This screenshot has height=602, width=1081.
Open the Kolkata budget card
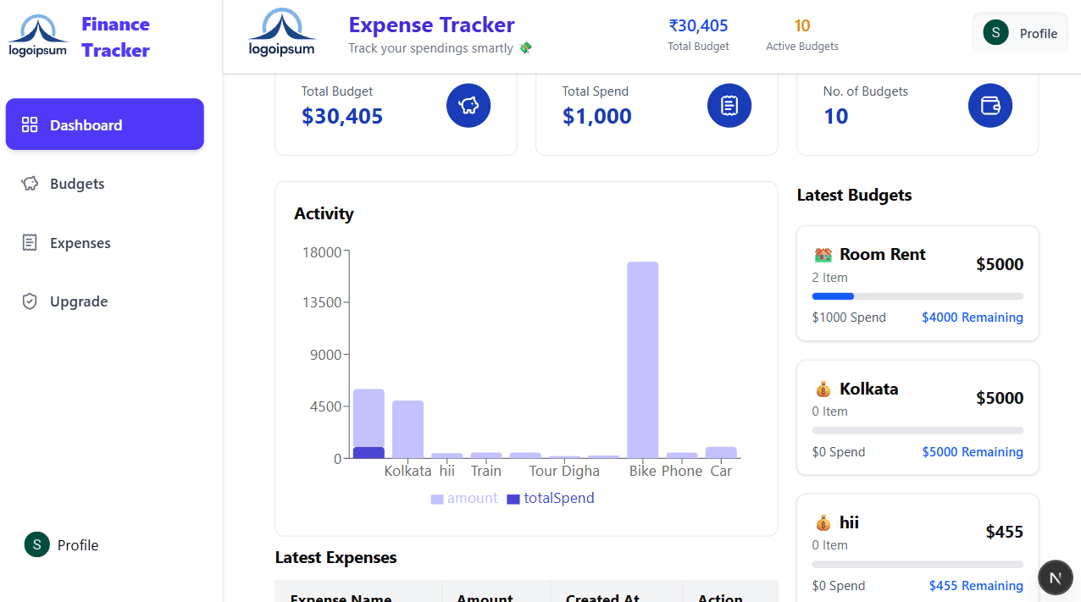pos(917,417)
